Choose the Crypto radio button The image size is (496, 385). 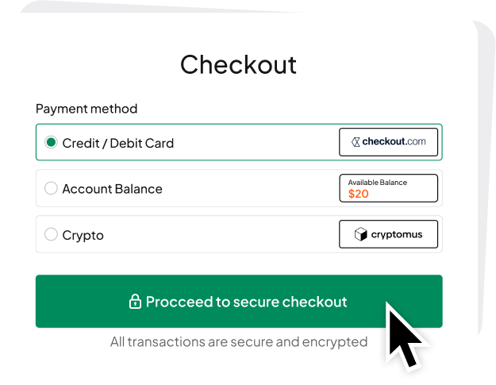pyautogui.click(x=51, y=235)
